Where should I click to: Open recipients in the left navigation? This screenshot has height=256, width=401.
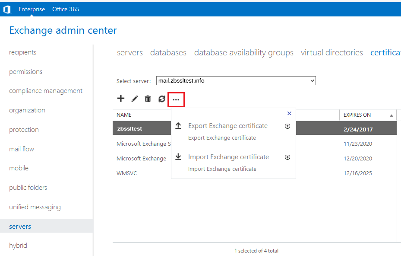click(x=22, y=52)
